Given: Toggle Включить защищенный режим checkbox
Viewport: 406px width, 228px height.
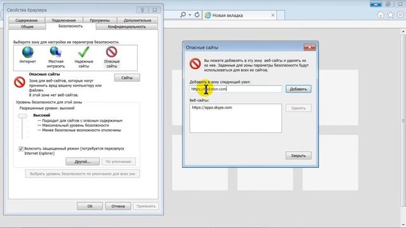Looking at the screenshot, I should [21, 149].
